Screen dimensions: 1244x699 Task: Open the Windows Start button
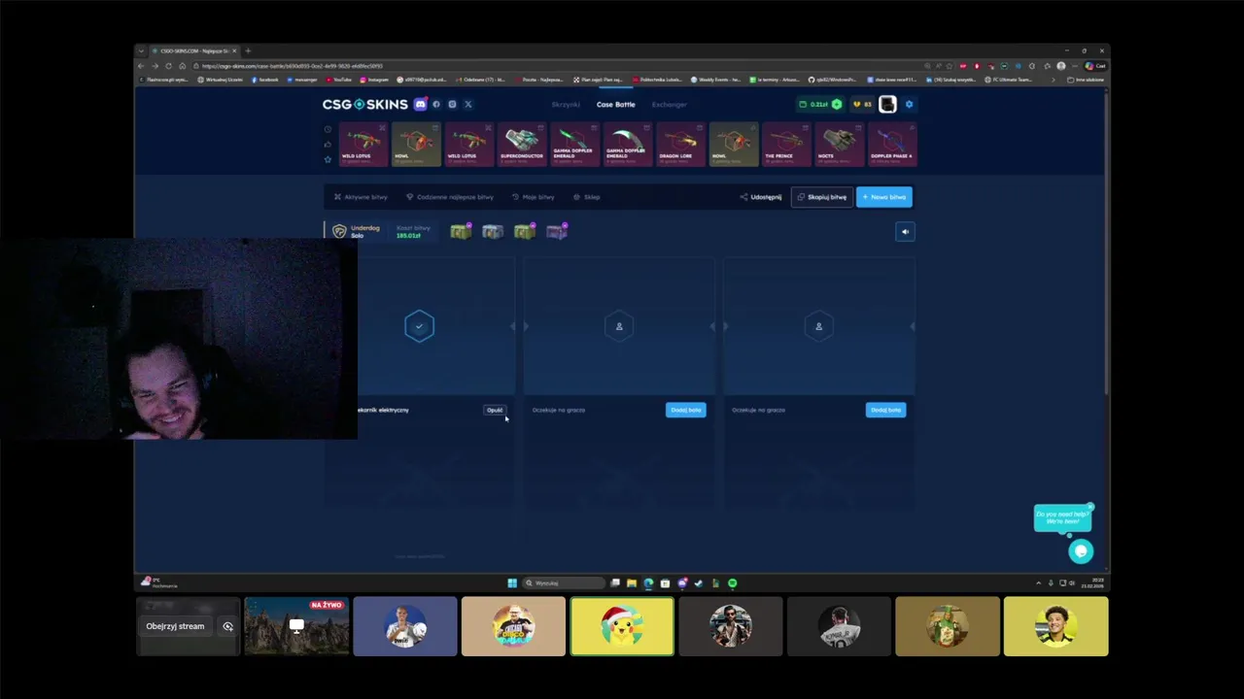click(512, 583)
